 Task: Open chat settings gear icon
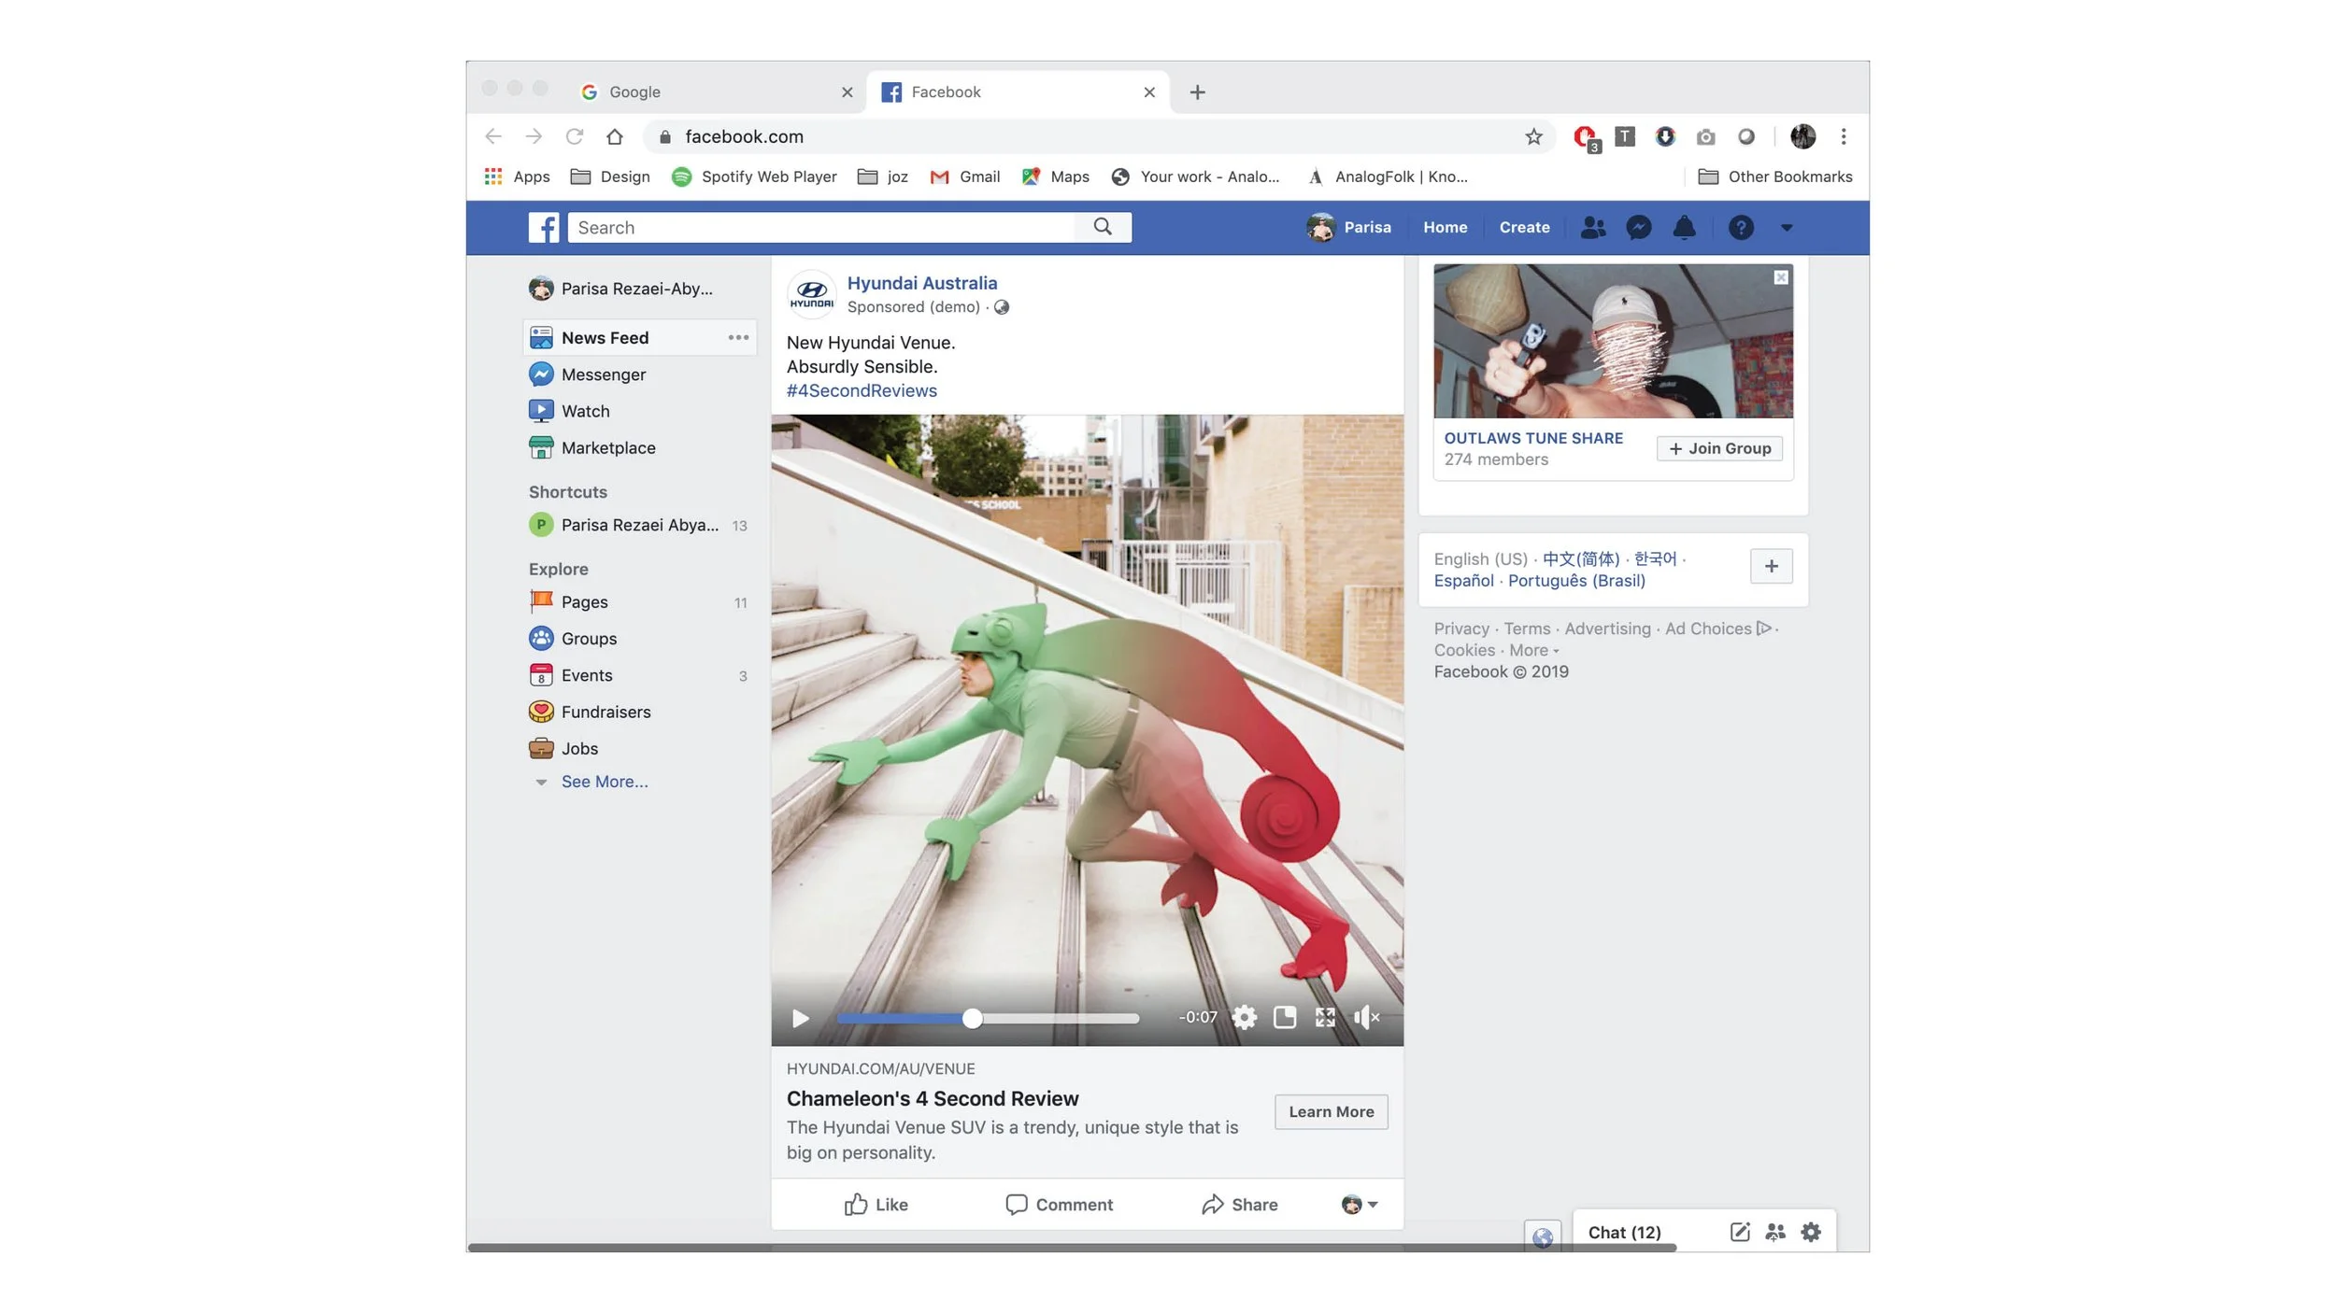[x=1811, y=1232]
